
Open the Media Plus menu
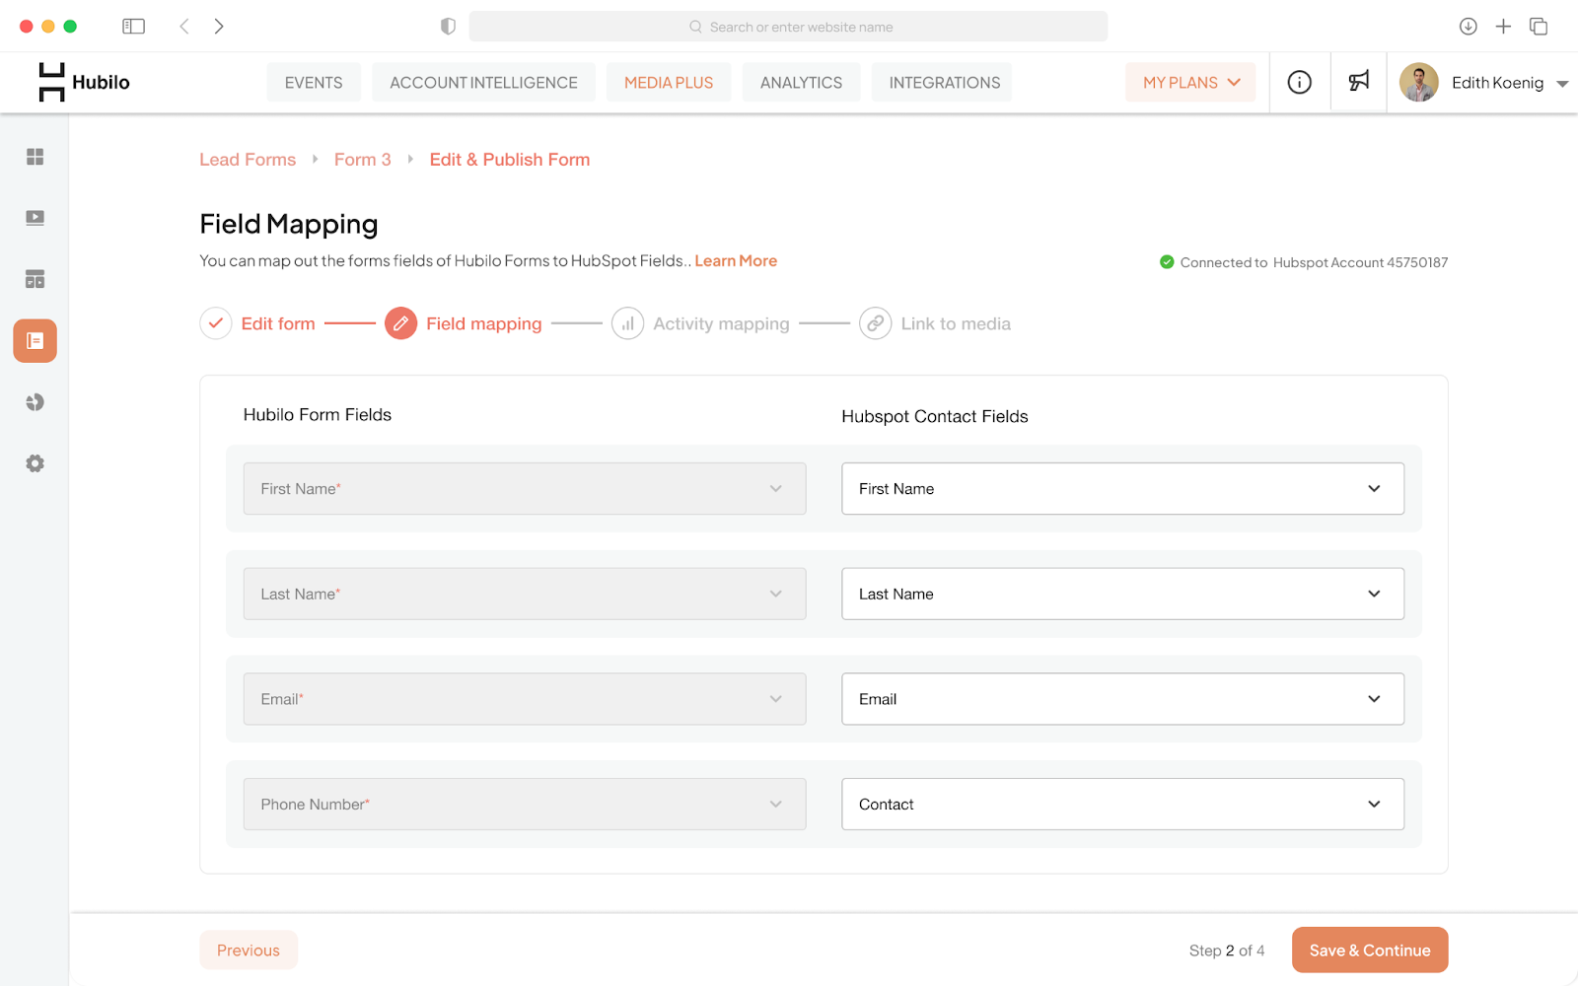(x=669, y=83)
